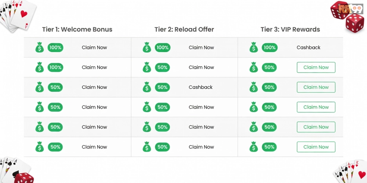The image size is (367, 183).
Task: Click Claim Now button in Tier 3's fourth row
Action: 316,107
